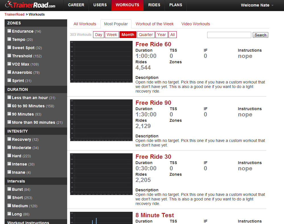Open the RIDES menu
The image size is (284, 224).
(x=154, y=5)
